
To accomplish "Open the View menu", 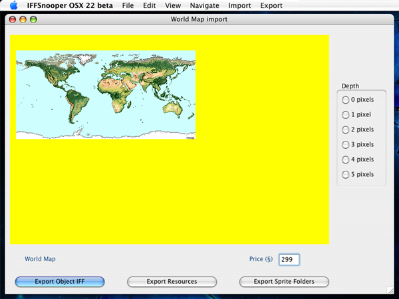I will 174,5.
